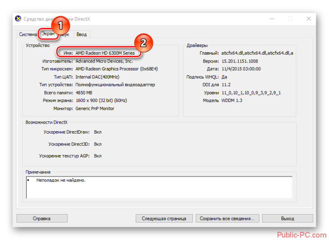The image size is (329, 240).
Task: Click the 'Ускорение текстур AGP:' label
Action: [x=65, y=156]
